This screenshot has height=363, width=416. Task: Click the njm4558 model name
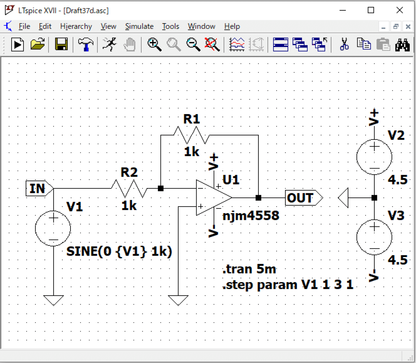(x=251, y=216)
